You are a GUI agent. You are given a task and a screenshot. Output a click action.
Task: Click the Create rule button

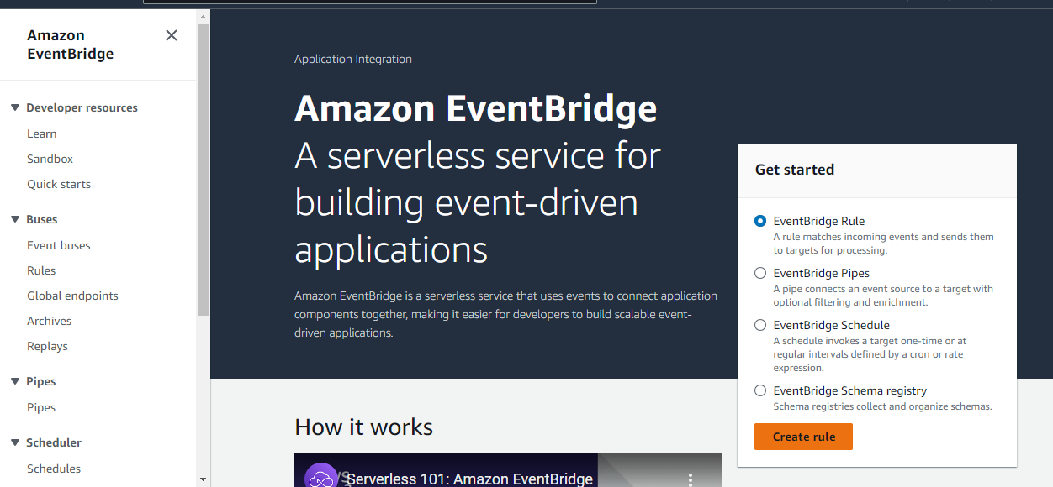(803, 437)
